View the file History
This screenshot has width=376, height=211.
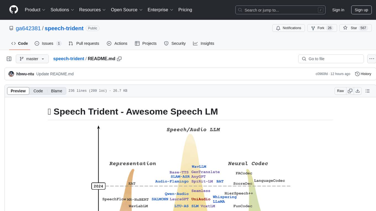point(363,74)
